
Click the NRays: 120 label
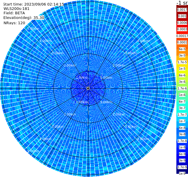tap(14, 23)
